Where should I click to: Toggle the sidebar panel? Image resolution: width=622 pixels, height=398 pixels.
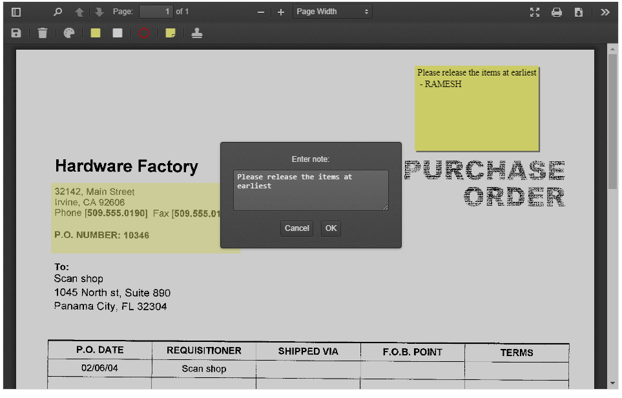click(15, 12)
